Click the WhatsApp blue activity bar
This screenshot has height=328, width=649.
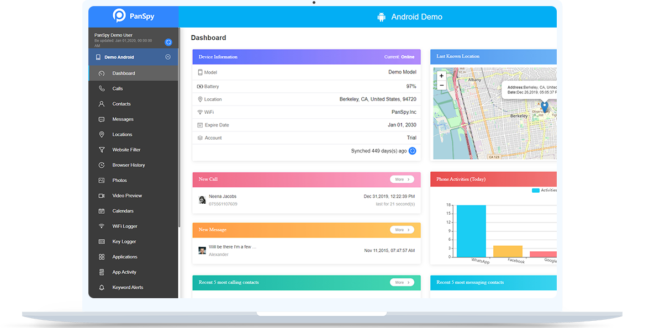471,231
